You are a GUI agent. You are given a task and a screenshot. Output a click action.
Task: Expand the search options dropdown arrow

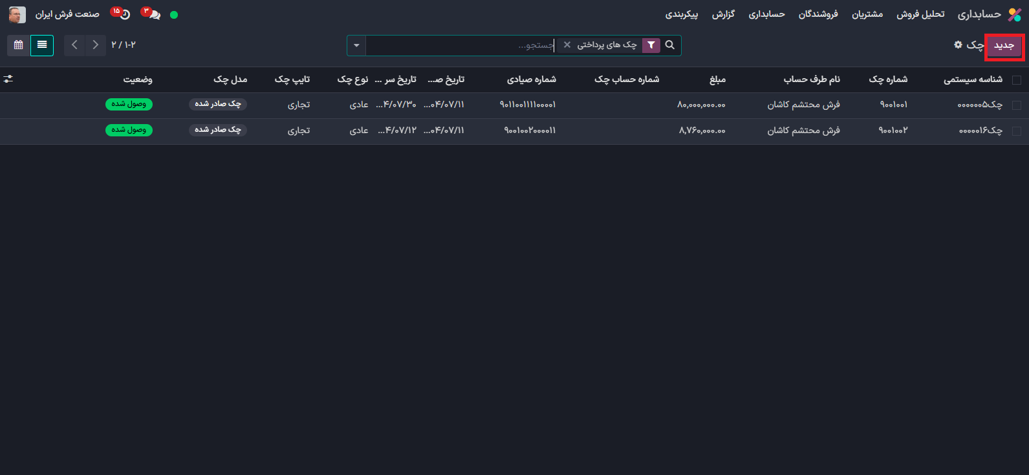356,45
